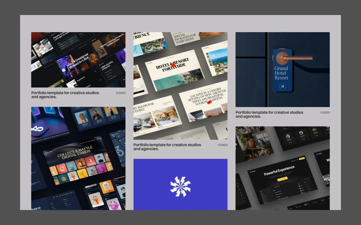The height and width of the screenshot is (225, 361).
Task: Click the glowing neon logo in the digital cards thumbnail
Action: pyautogui.click(x=37, y=128)
